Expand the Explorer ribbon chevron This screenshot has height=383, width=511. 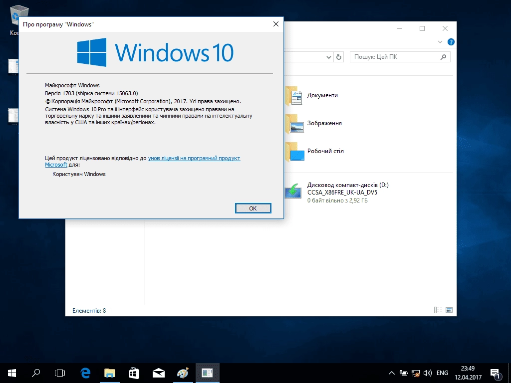pyautogui.click(x=440, y=42)
